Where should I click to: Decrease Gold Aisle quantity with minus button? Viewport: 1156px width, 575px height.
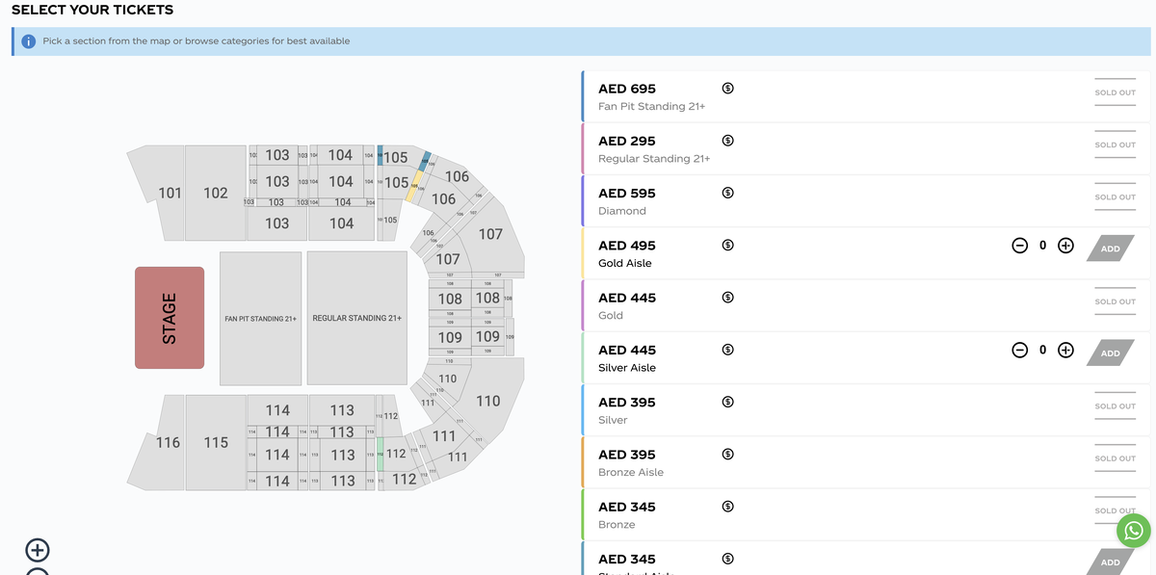[x=1020, y=245]
